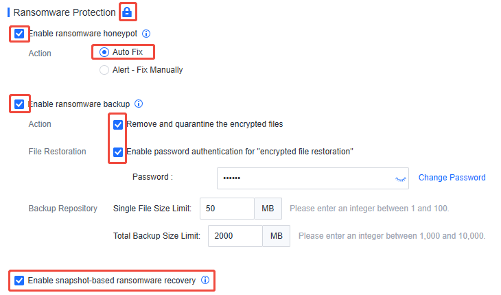Open info icon for ransomware honeypot
The height and width of the screenshot is (295, 501).
point(146,34)
